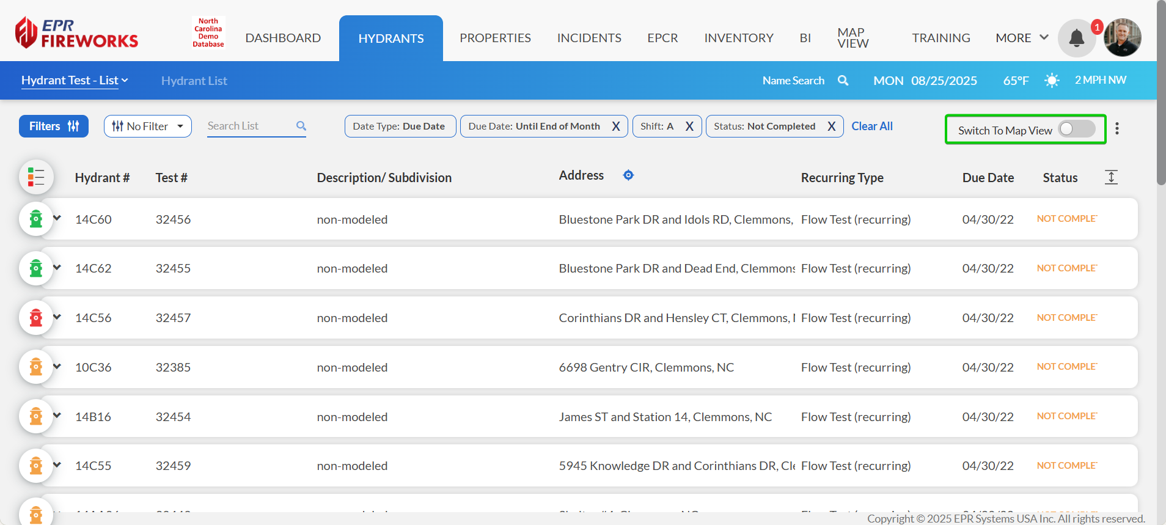This screenshot has width=1166, height=525.
Task: Open the No Filter dropdown
Action: click(148, 127)
